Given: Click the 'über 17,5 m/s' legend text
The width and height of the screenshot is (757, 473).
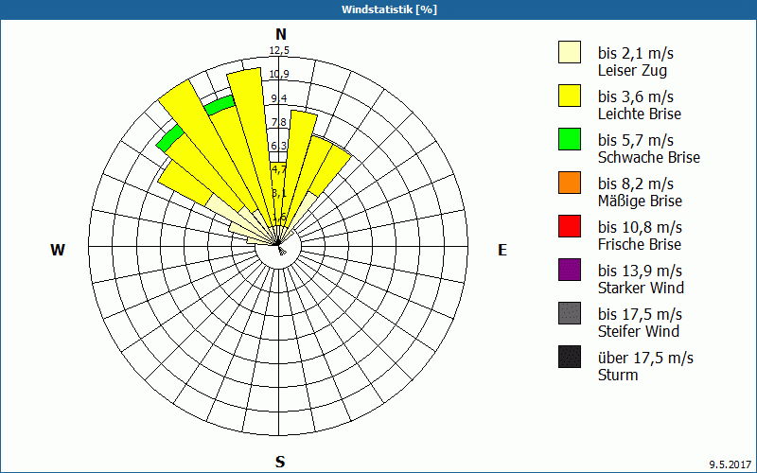Looking at the screenshot, I should point(645,359).
